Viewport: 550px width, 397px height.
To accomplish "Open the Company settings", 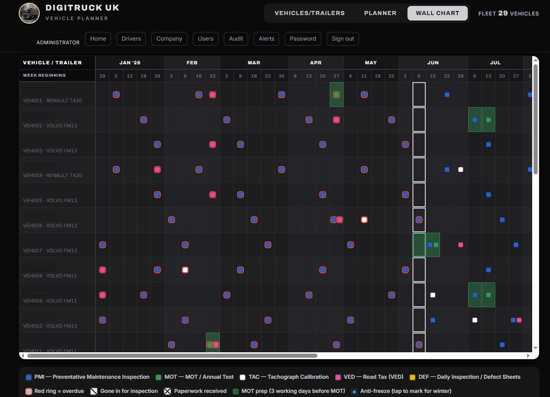I will 169,39.
